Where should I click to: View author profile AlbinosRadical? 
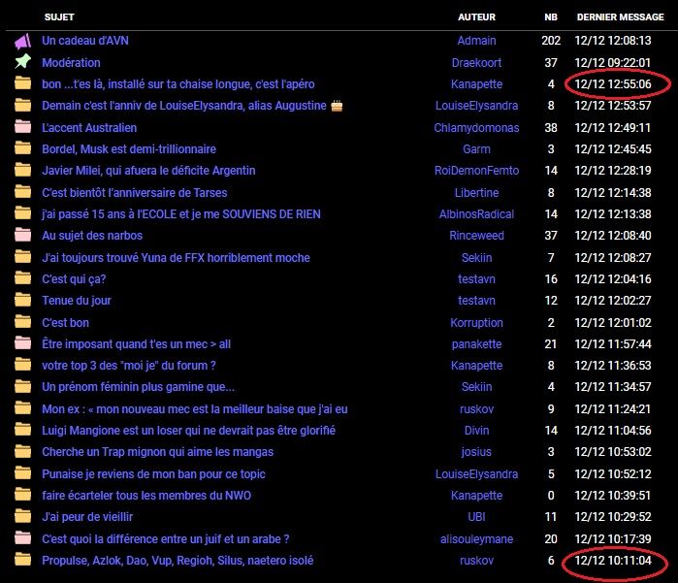(476, 213)
